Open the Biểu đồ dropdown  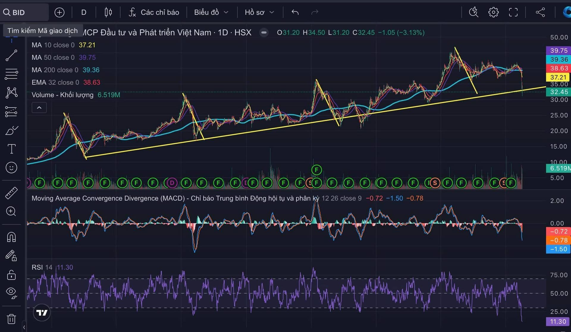[x=211, y=12]
